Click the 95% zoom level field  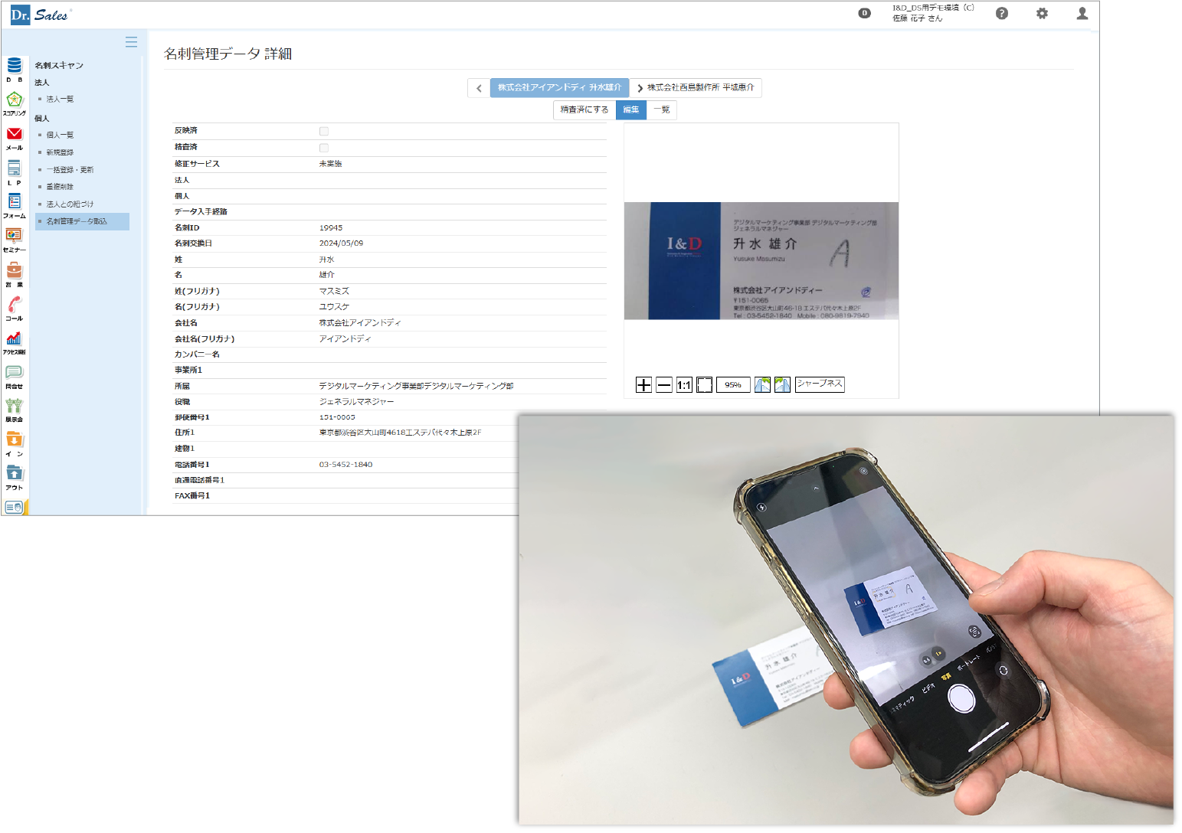click(733, 385)
